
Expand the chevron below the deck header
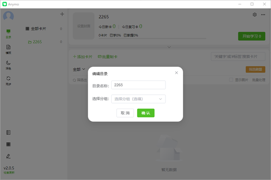[169, 47]
